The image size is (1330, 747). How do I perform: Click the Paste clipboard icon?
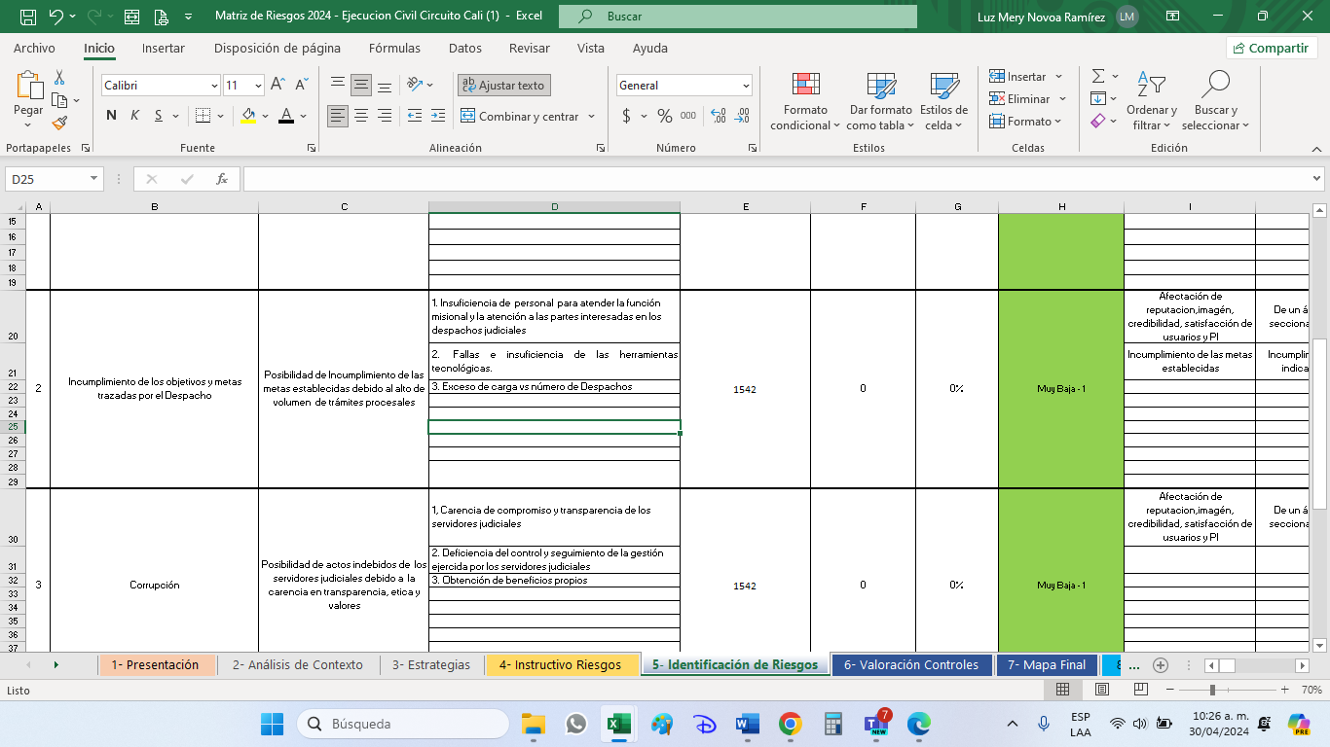pos(28,86)
